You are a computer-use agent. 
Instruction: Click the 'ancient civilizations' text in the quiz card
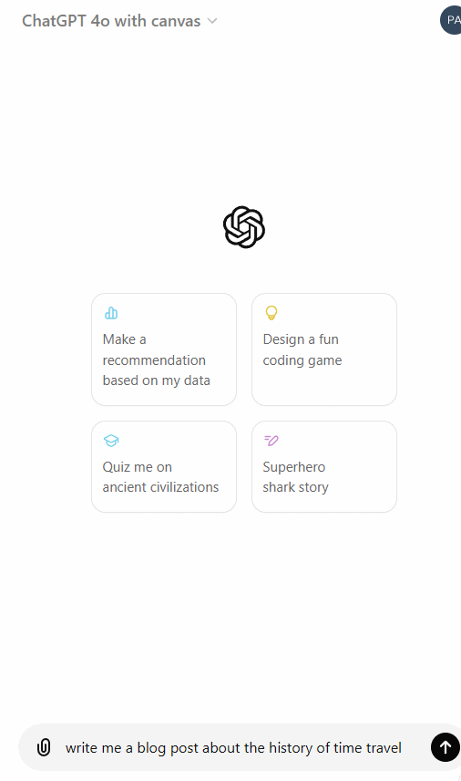coord(160,487)
